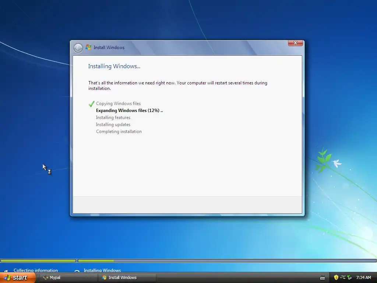Select the 'Completing installation' step text
Screen dimensions: 377x283
click(x=119, y=132)
